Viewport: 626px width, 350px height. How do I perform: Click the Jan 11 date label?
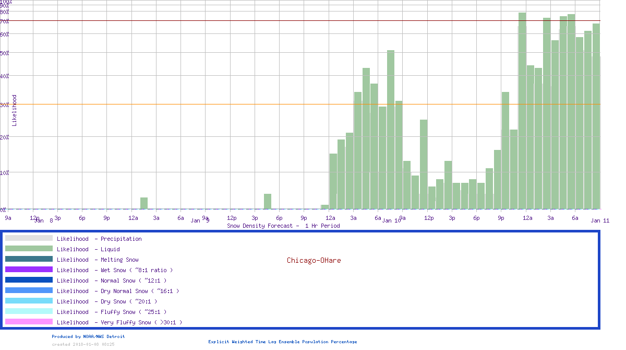tap(600, 221)
